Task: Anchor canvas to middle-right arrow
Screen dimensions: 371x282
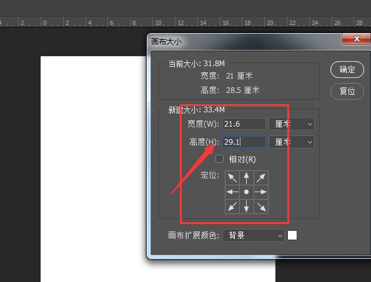Action: click(261, 192)
